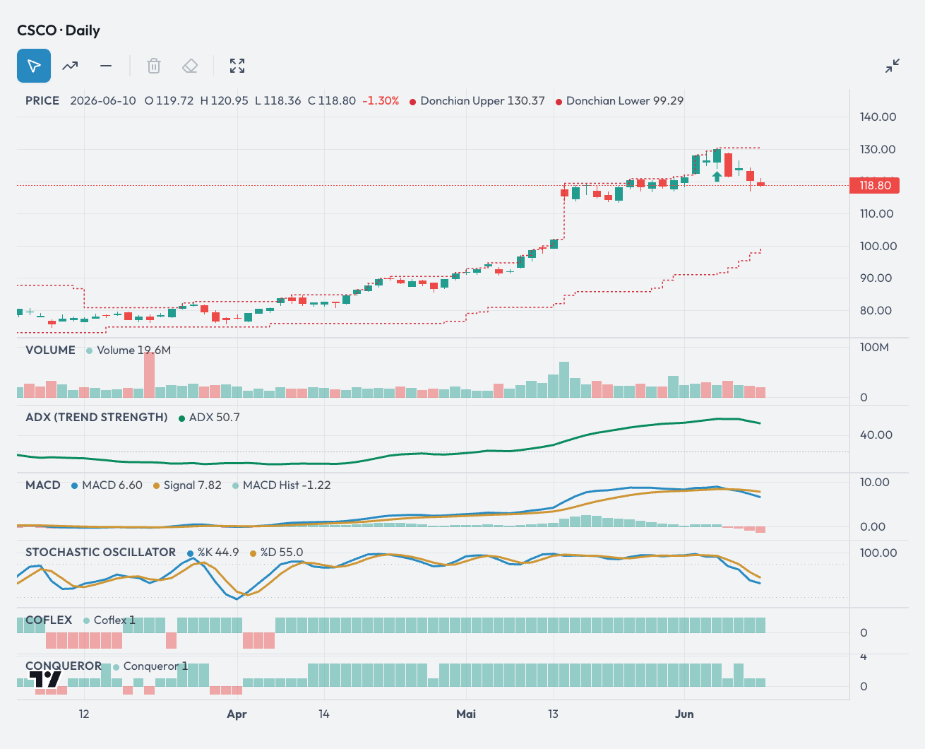925x749 pixels.
Task: Select the horizontal line tool
Action: 106,66
